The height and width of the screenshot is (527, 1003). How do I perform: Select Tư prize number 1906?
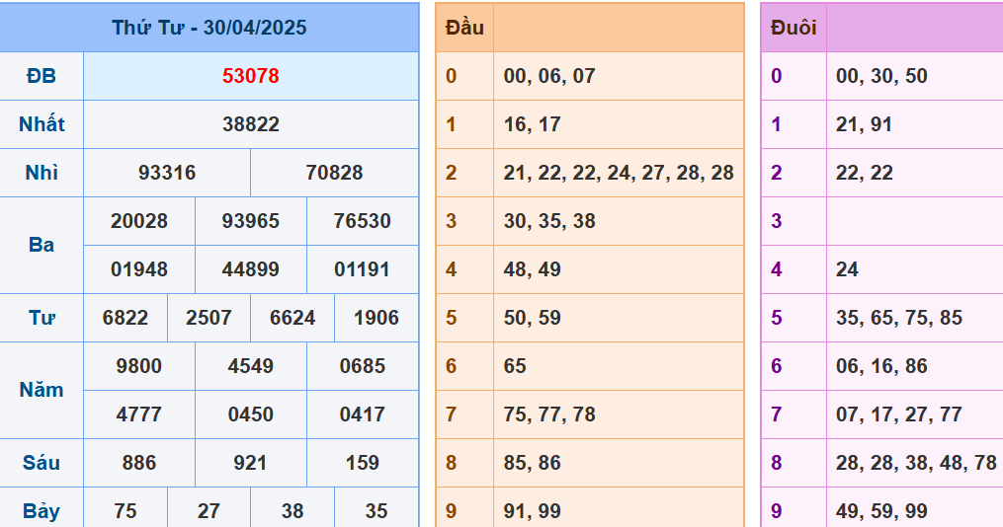(x=376, y=318)
